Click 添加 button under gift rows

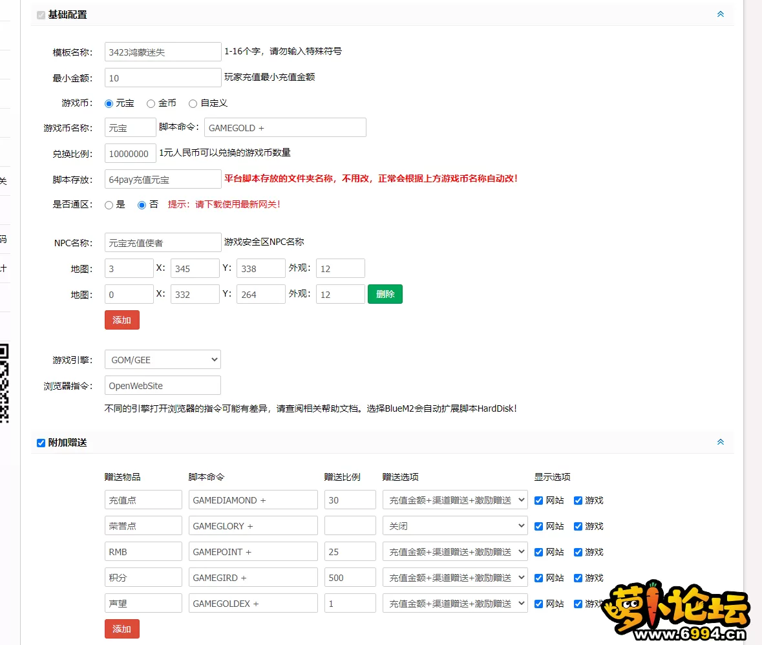[x=122, y=629]
